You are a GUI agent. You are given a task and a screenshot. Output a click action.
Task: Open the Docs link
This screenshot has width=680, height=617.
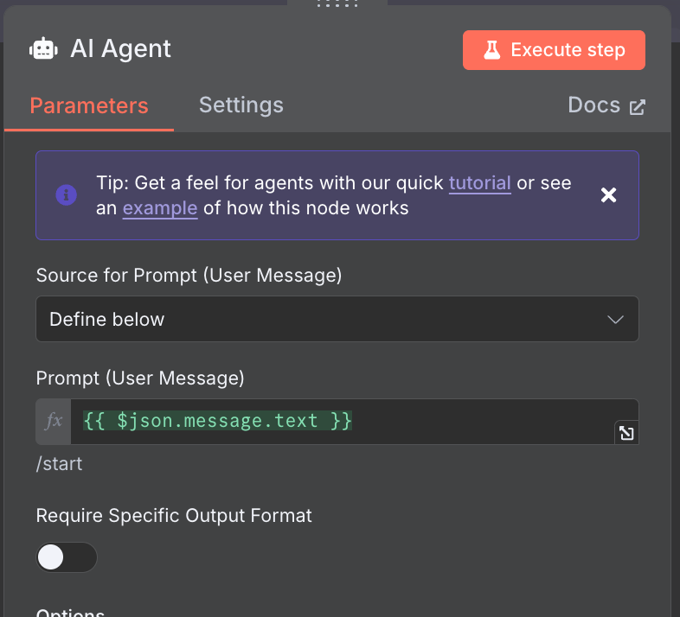pyautogui.click(x=594, y=105)
